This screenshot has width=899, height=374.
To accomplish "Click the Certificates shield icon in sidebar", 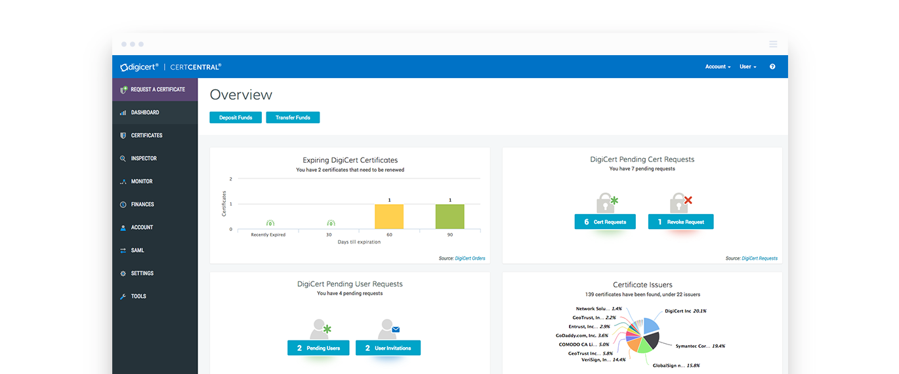I will click(x=123, y=136).
